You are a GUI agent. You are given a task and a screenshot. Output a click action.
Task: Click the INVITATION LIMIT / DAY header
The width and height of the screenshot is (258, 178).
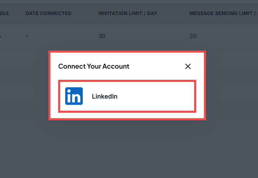point(128,14)
